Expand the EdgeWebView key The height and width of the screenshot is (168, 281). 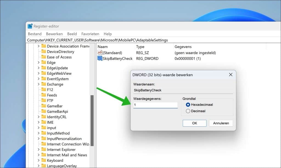coord(38,73)
